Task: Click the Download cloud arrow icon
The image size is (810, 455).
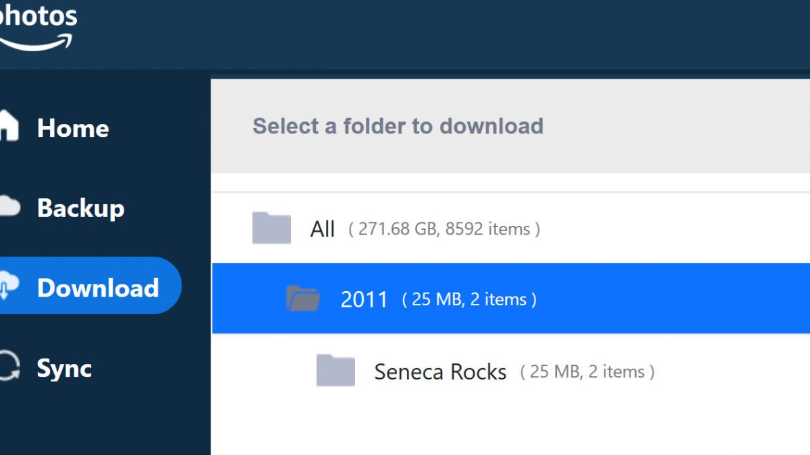Action: point(8,287)
